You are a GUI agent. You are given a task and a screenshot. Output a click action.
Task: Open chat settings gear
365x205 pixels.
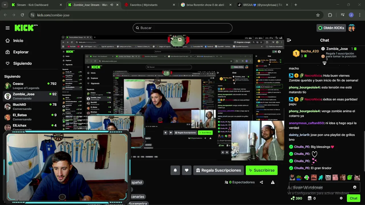coord(341,198)
